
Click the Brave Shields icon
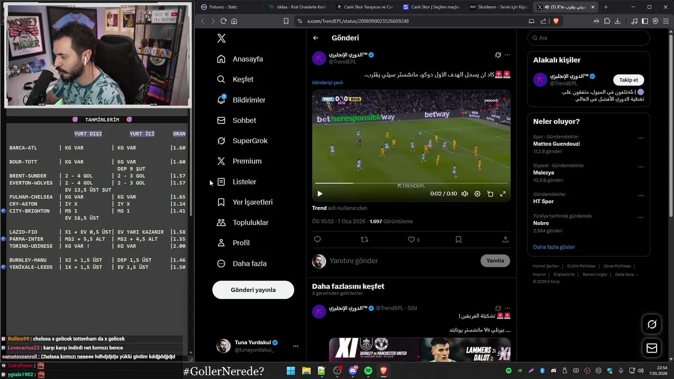point(556,21)
